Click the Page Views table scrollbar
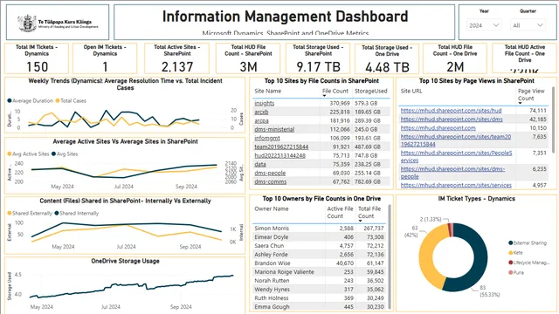This screenshot has height=314, width=559. (553, 119)
